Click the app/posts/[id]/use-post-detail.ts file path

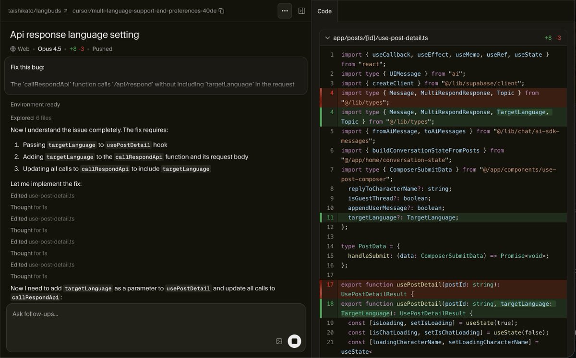click(381, 38)
